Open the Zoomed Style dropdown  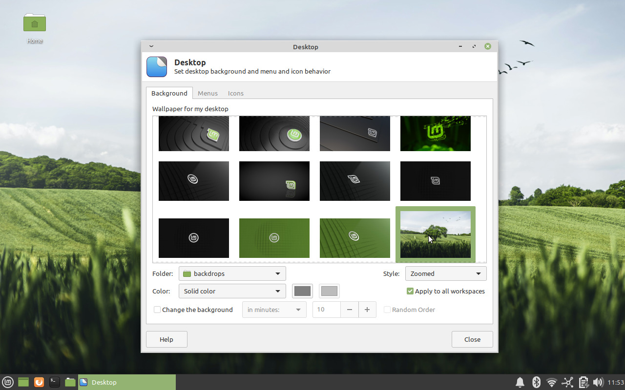pyautogui.click(x=446, y=273)
